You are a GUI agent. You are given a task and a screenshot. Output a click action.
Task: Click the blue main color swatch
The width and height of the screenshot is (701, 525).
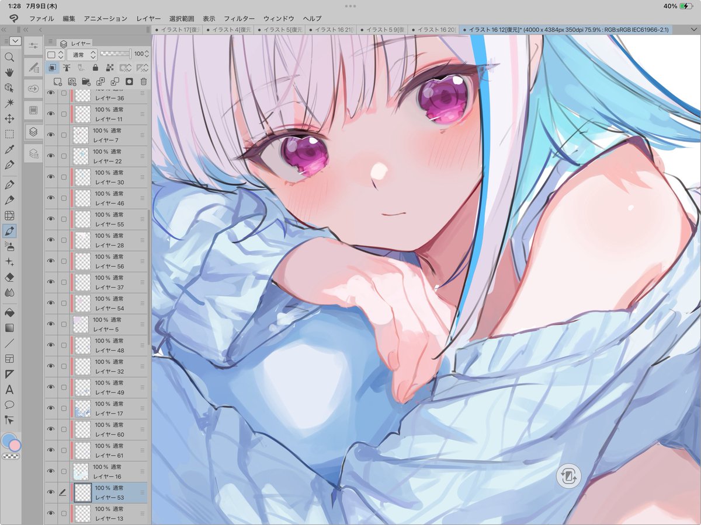coord(8,440)
